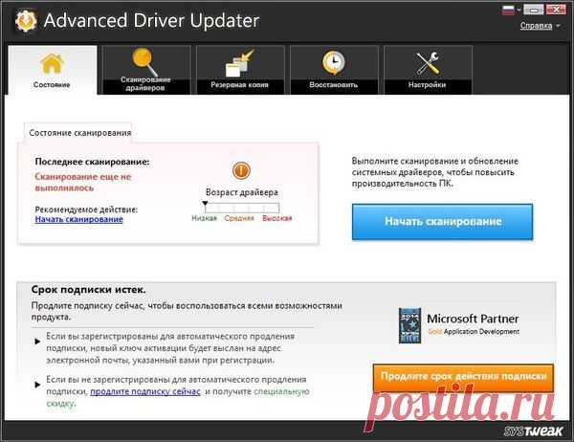574x442 pixels.
Task: Open the Резервная копия tab
Action: point(240,70)
